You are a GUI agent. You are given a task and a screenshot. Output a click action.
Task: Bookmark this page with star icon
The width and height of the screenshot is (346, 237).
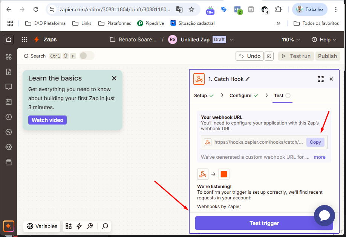click(191, 9)
